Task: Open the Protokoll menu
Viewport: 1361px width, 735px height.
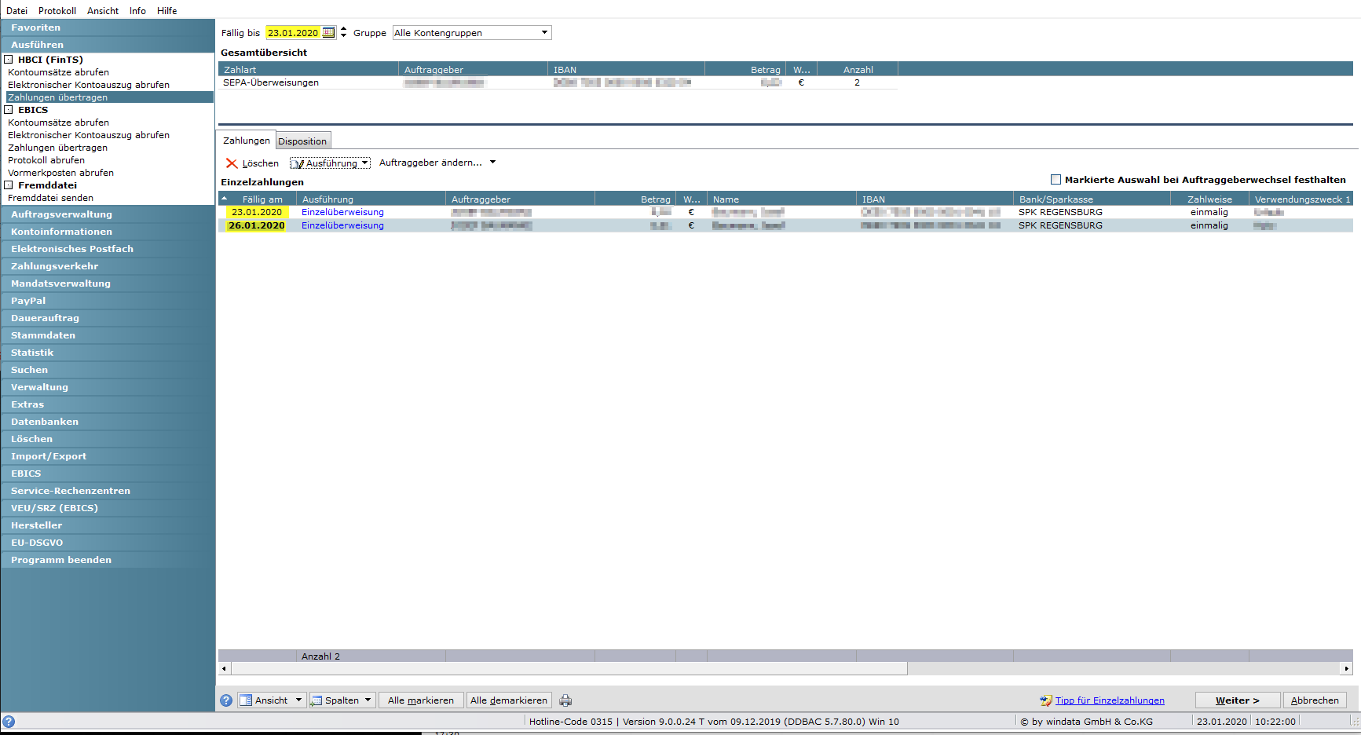Action: point(57,11)
